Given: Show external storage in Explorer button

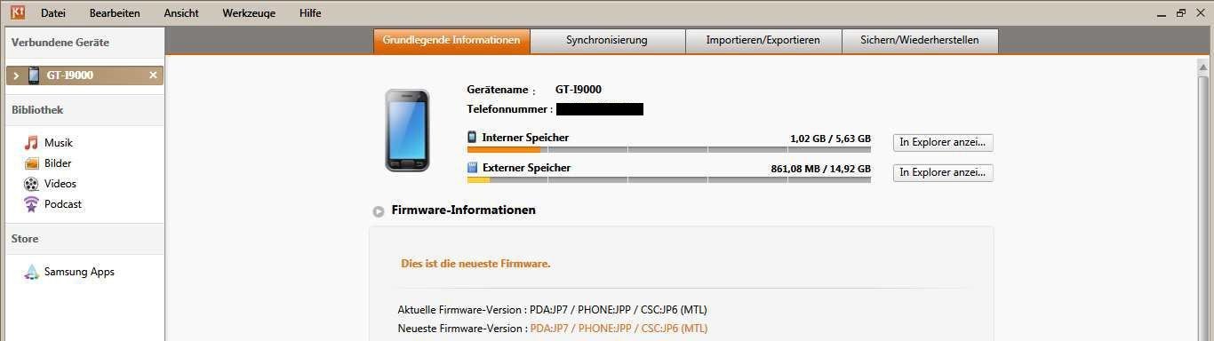Looking at the screenshot, I should [x=943, y=173].
